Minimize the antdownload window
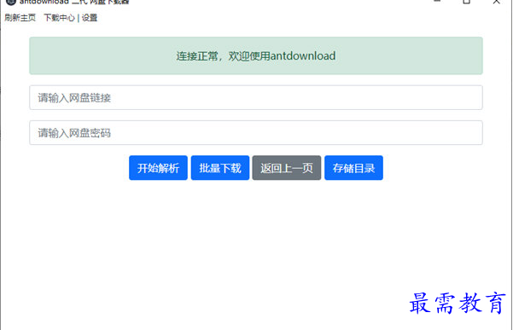Image resolution: width=513 pixels, height=330 pixels. (x=437, y=2)
